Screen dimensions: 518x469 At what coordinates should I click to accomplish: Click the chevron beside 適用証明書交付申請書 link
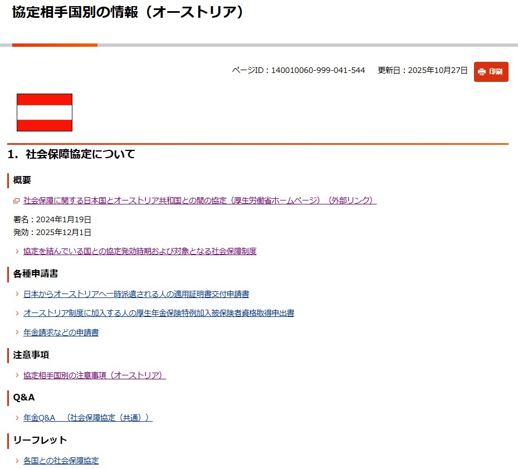17,294
